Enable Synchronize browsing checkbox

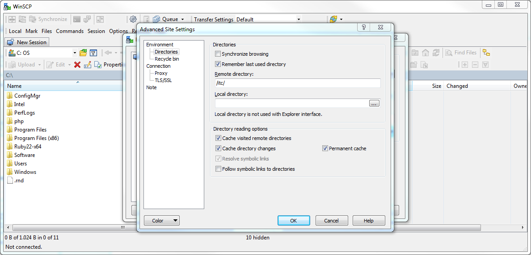(x=218, y=54)
